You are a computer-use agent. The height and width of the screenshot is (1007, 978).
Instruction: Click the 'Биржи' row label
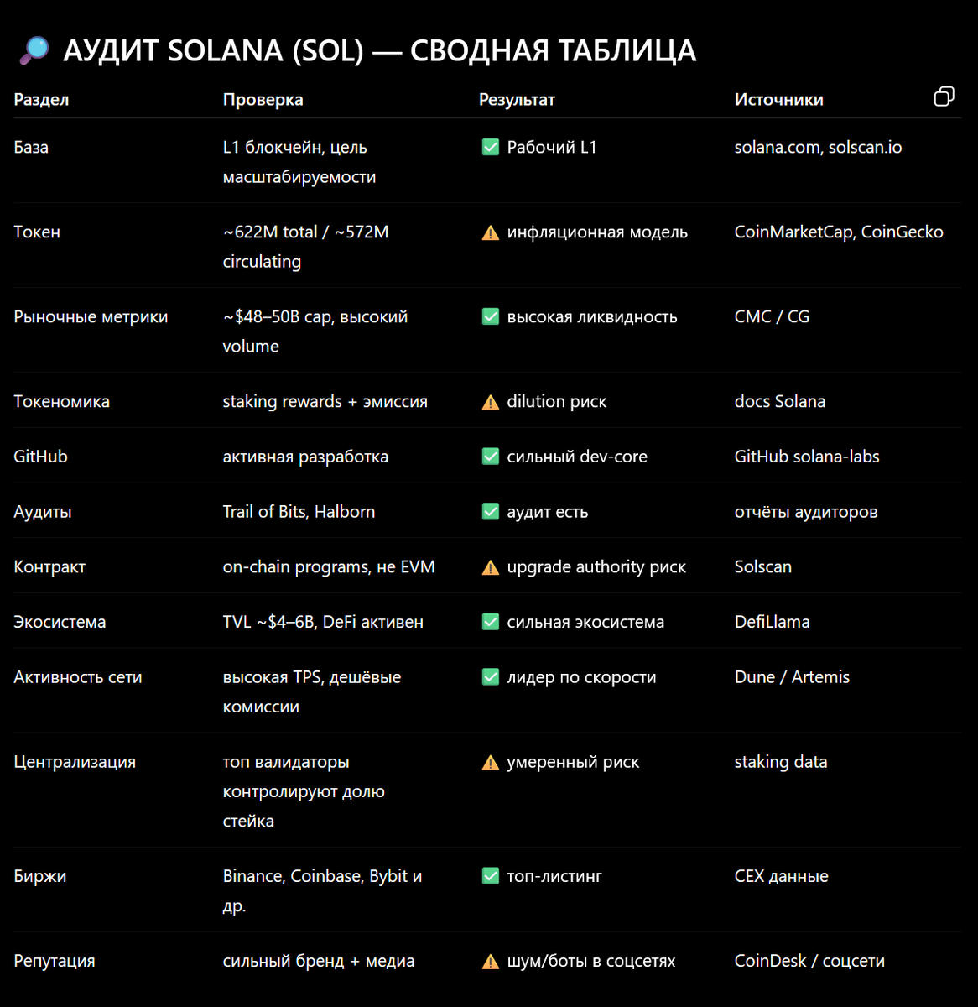coord(39,876)
